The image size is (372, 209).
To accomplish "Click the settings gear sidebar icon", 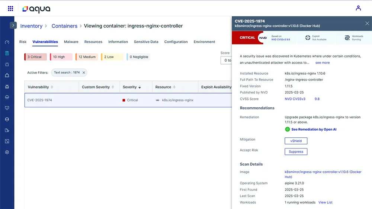I will [7, 152].
